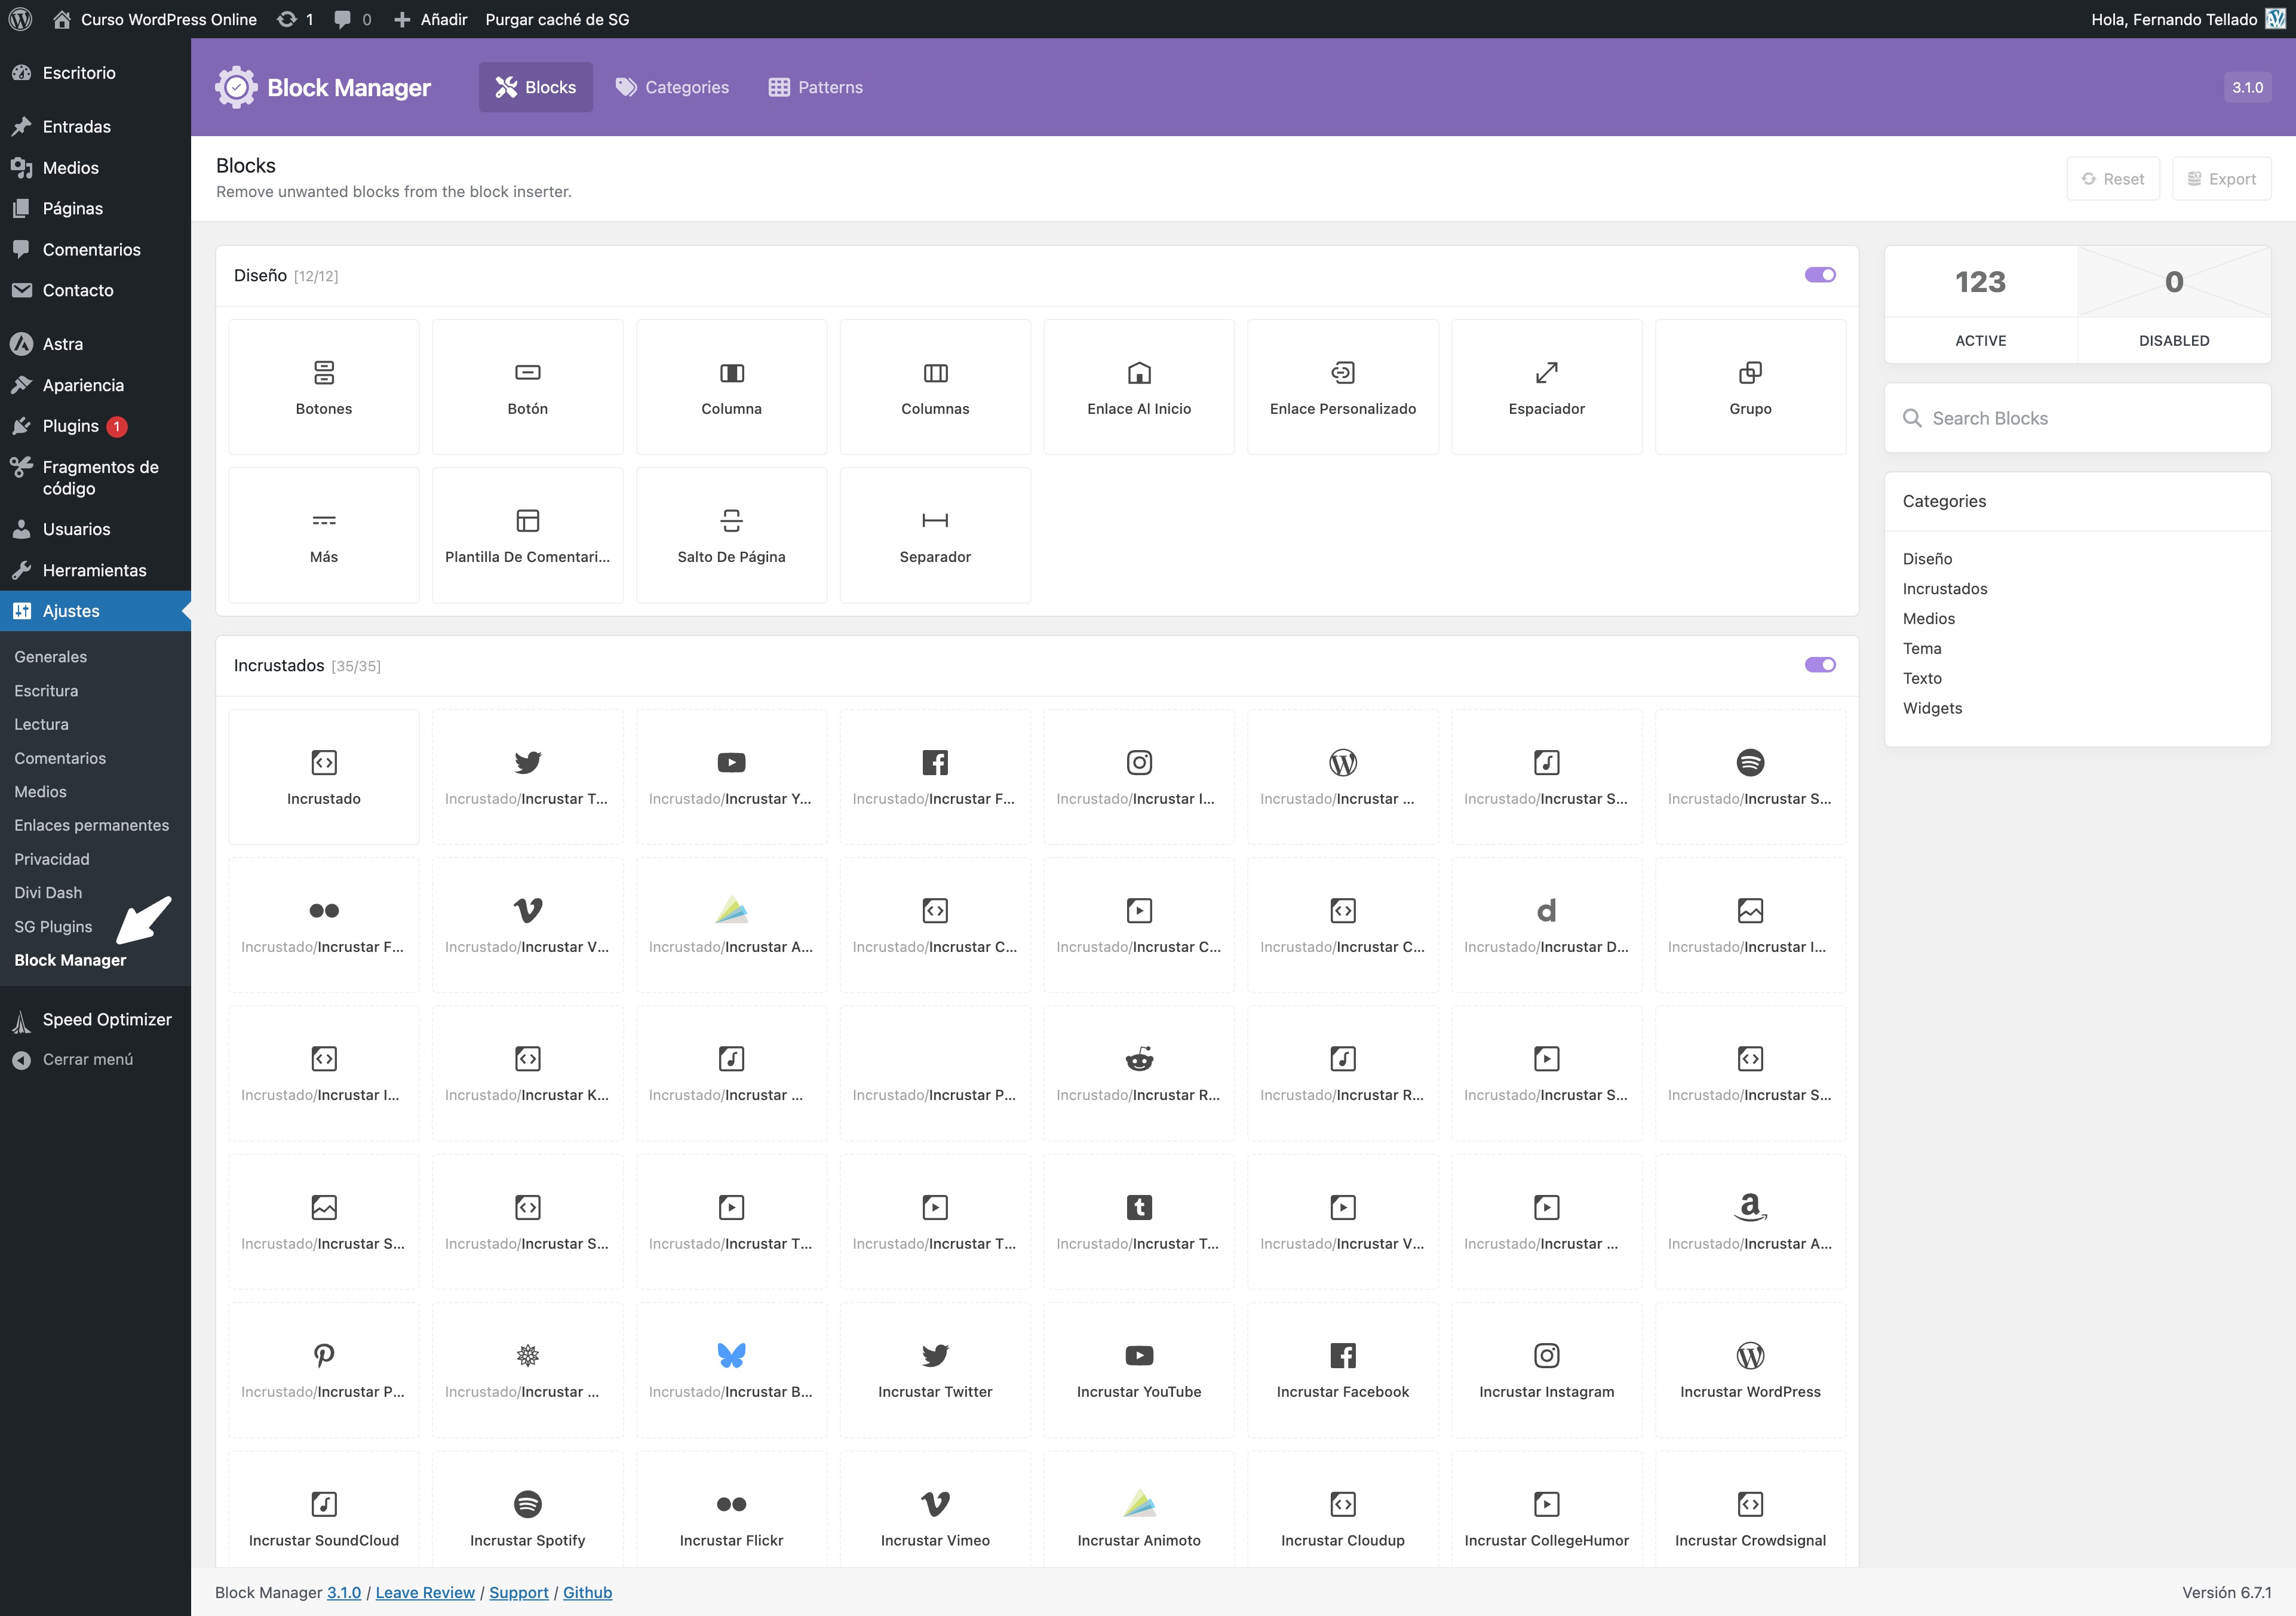Screen dimensions: 2296x1616
Task: Click the Incrustar Vimeo block icon
Action: pos(934,1503)
